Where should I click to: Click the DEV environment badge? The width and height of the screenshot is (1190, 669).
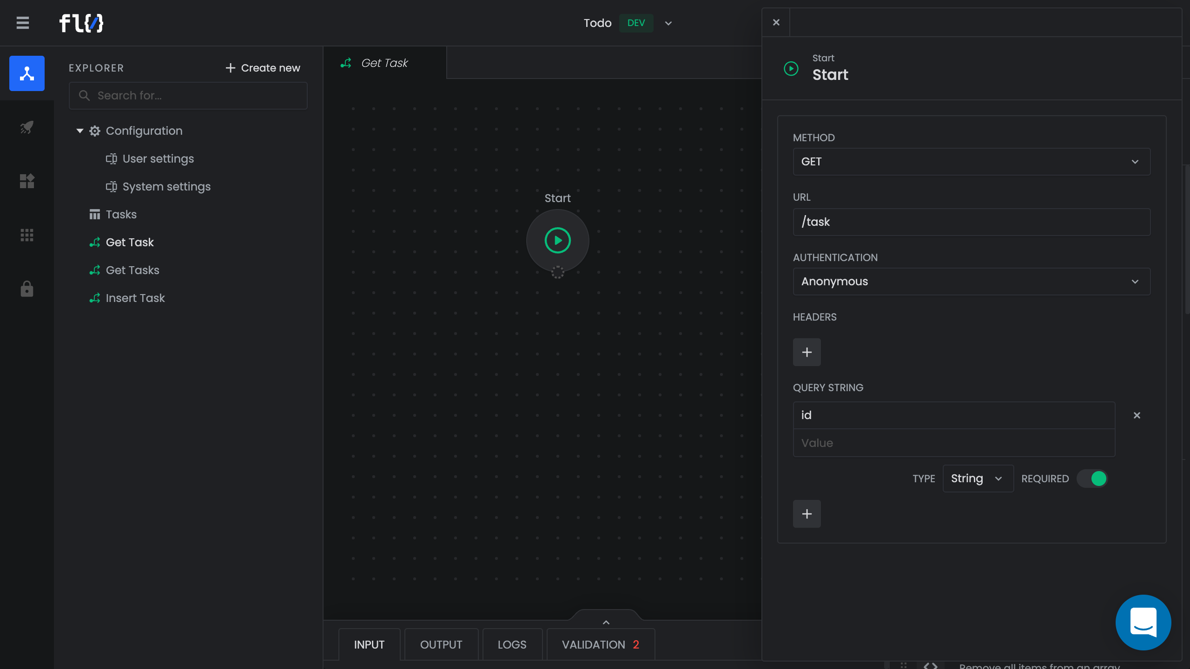pos(636,23)
